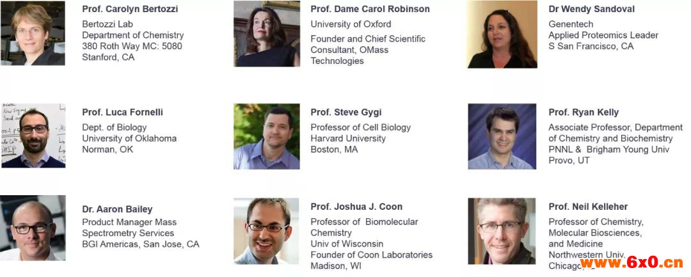Click the University of Oxford affiliation text
This screenshot has width=691, height=277.
click(x=351, y=24)
